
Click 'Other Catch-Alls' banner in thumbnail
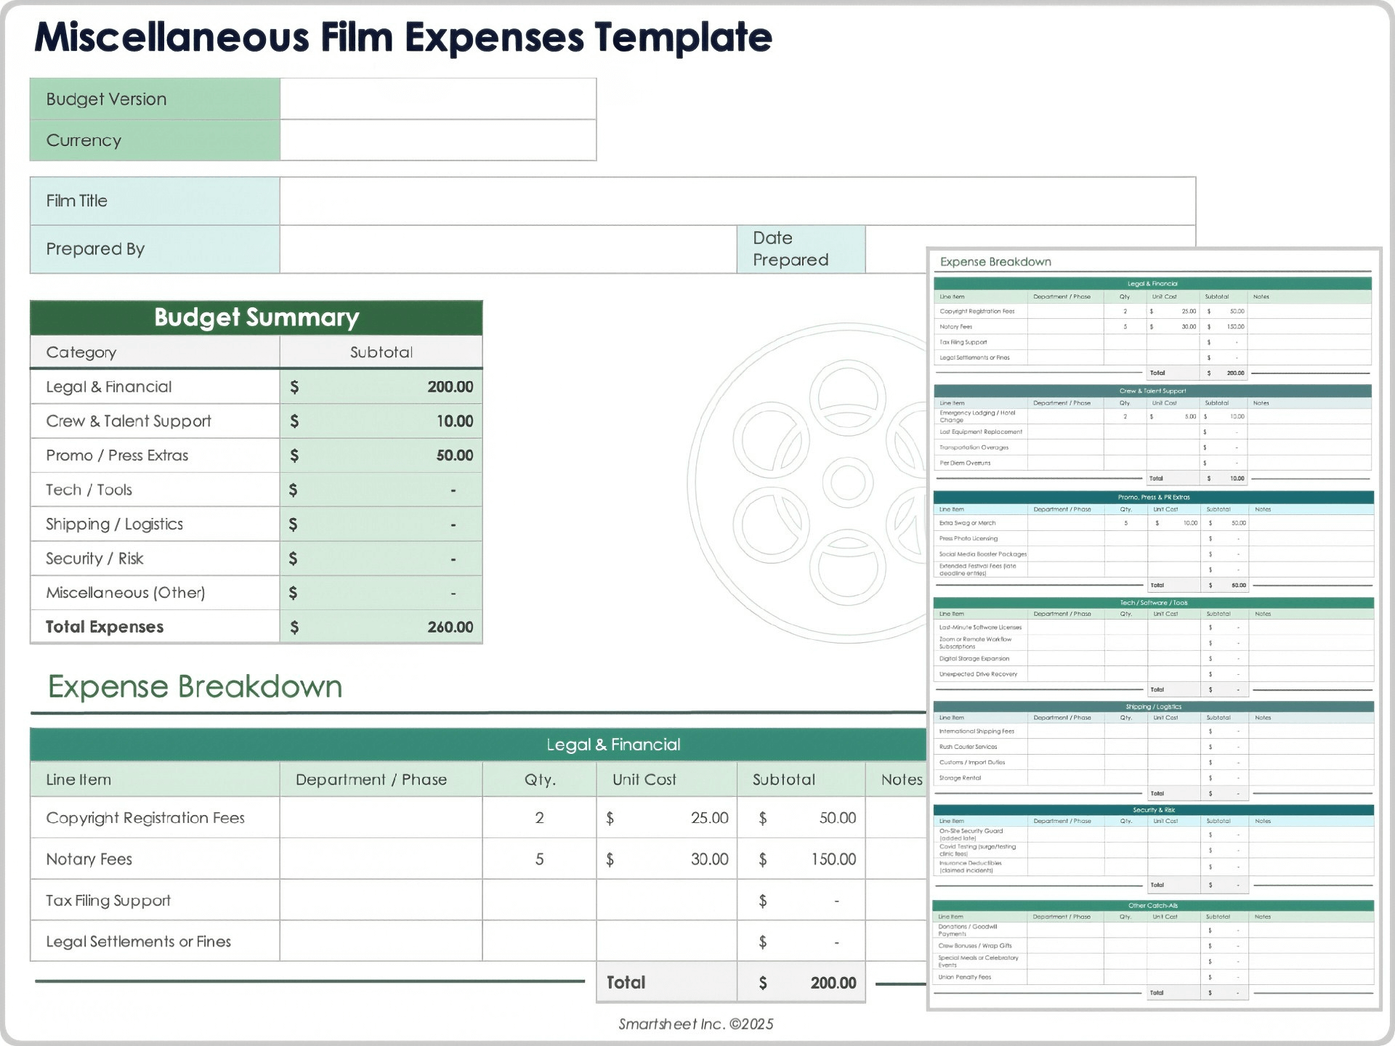pyautogui.click(x=1153, y=906)
